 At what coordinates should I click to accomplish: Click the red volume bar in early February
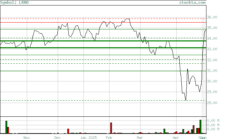click(x=111, y=128)
